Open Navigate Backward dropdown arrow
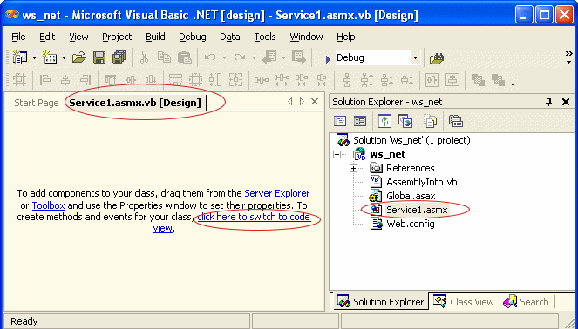Image resolution: width=578 pixels, height=329 pixels. [x=283, y=57]
